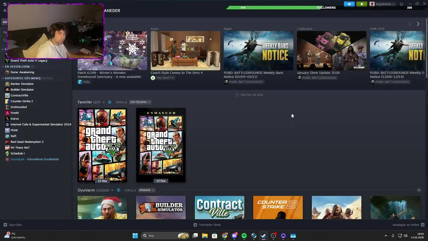Click The Sims 4 game link under news
The width and height of the screenshot is (428, 241).
[162, 78]
